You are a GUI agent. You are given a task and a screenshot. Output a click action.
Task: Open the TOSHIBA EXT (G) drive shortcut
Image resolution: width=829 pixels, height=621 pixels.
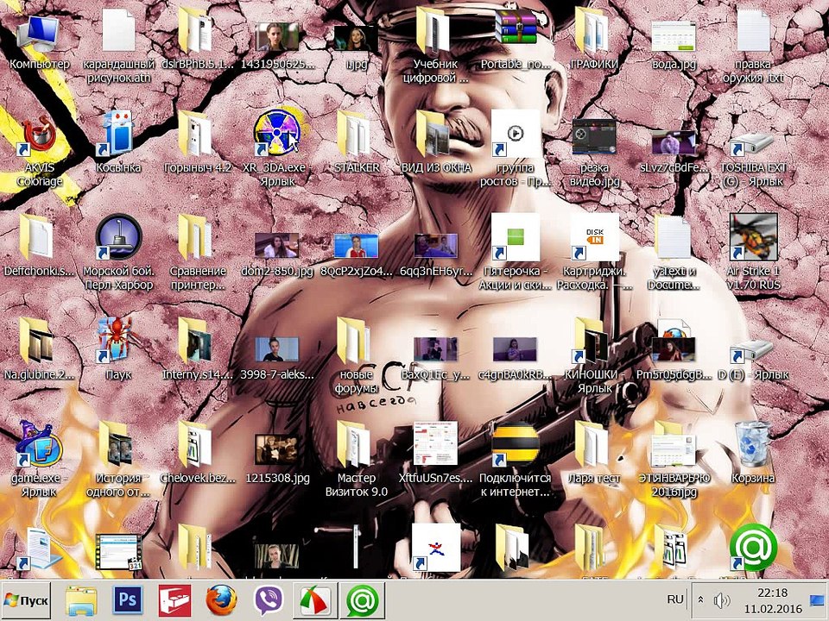point(753,142)
